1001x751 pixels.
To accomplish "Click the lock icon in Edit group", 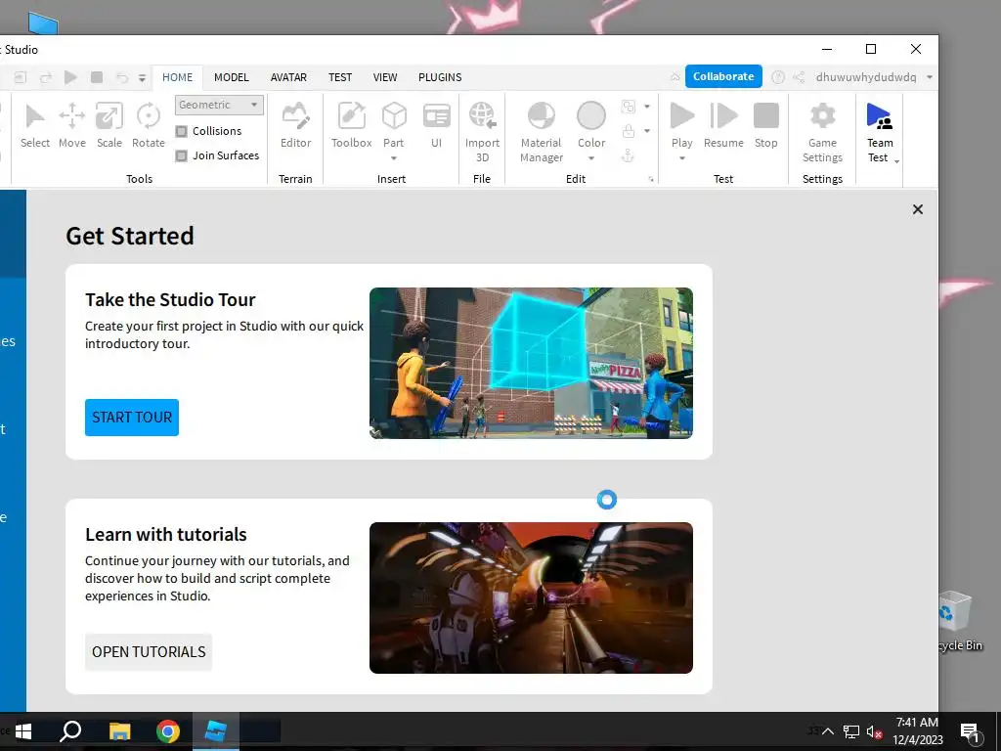I will point(629,131).
